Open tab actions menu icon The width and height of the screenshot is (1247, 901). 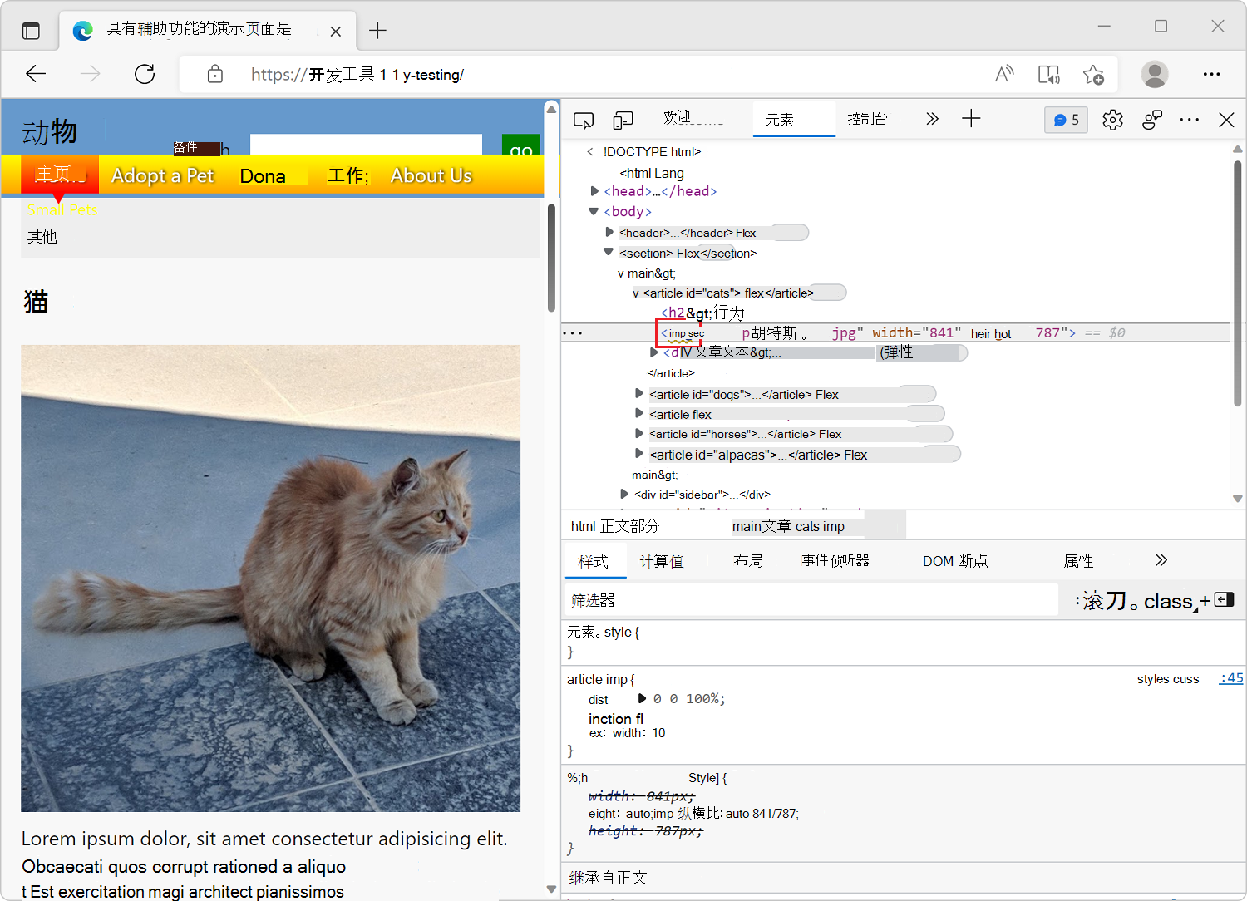(31, 31)
